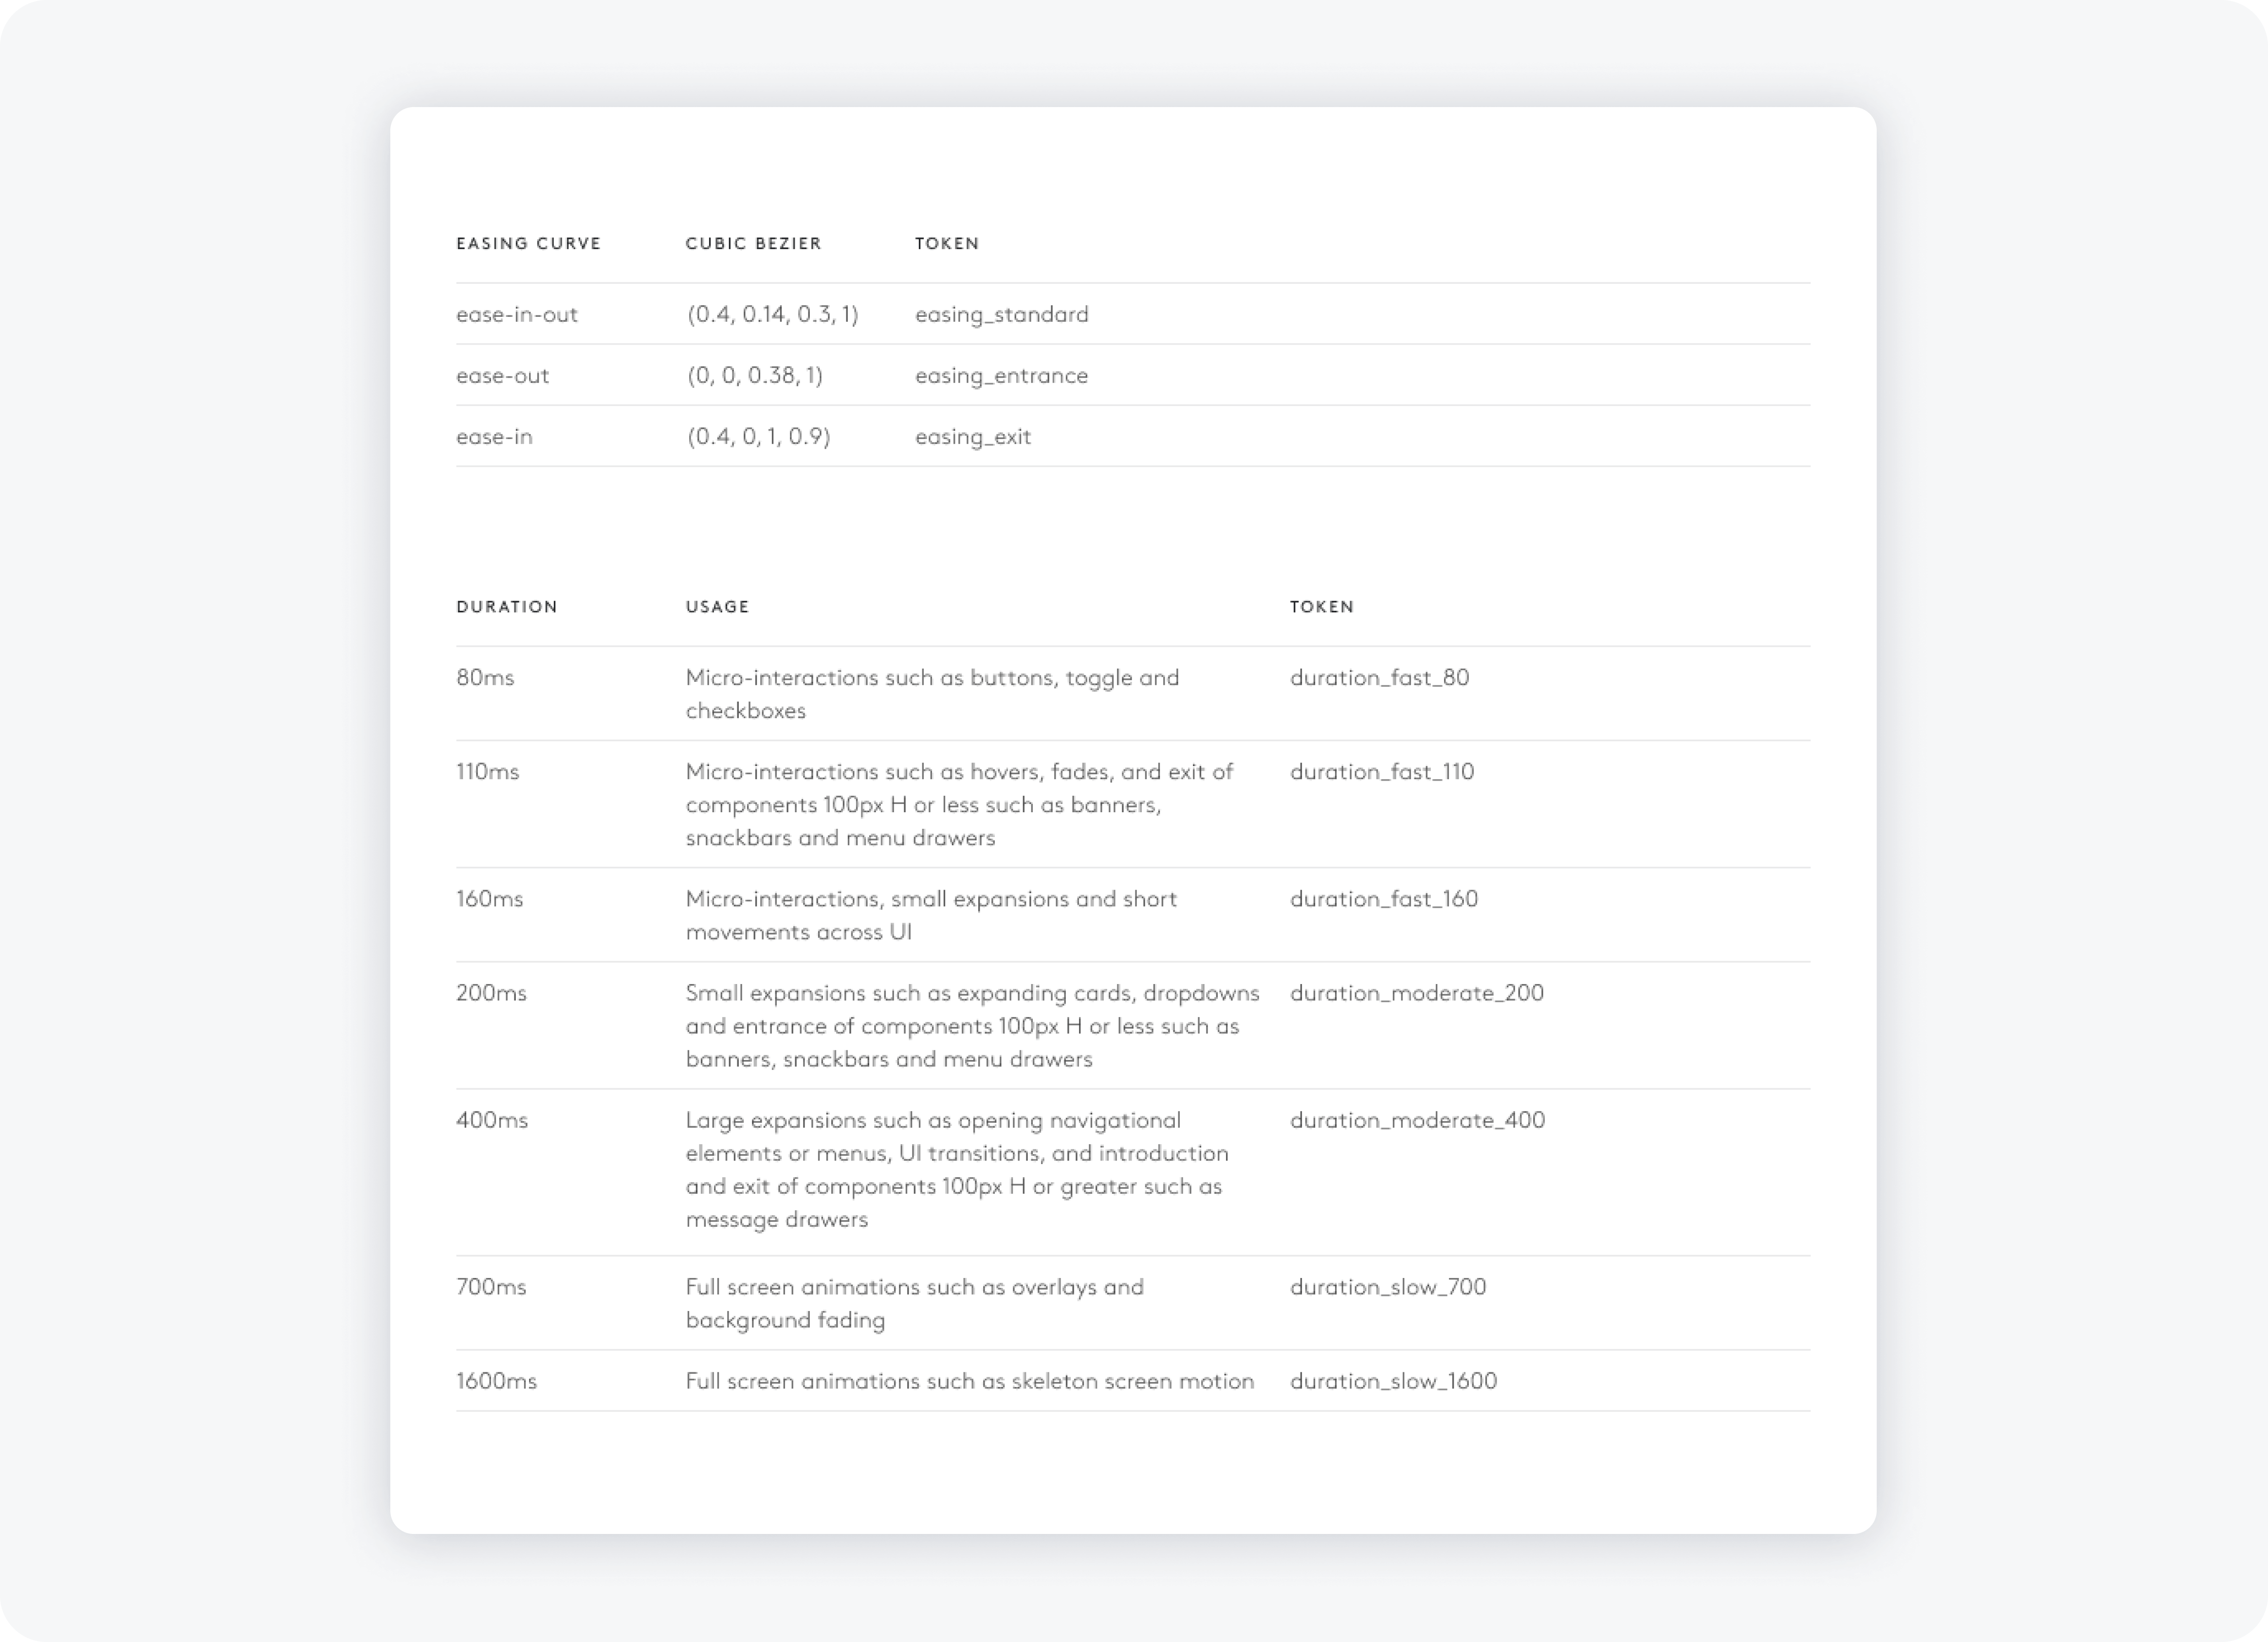Image resolution: width=2268 pixels, height=1642 pixels.
Task: Click the EASING CURVE column header
Action: (528, 243)
